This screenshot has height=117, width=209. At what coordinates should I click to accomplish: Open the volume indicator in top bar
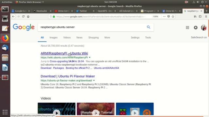tap(198, 2)
